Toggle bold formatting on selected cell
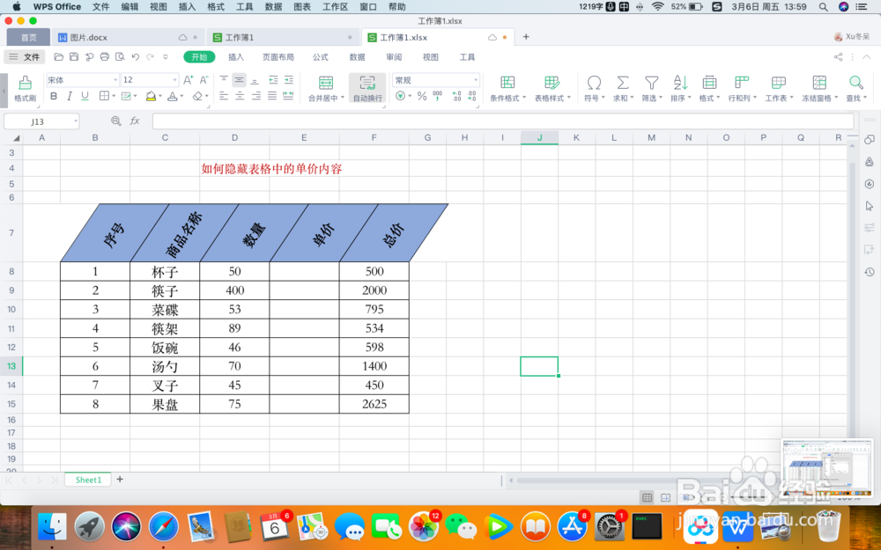 53,96
